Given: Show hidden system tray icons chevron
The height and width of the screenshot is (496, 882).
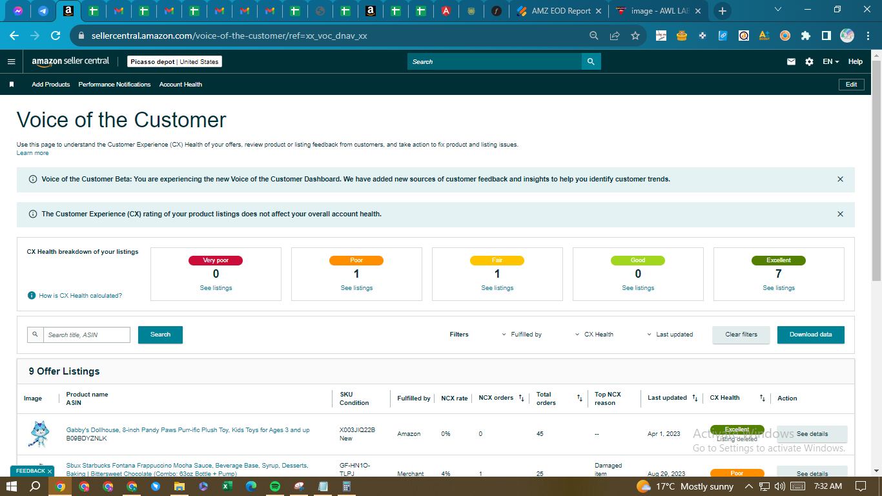Looking at the screenshot, I should click(749, 486).
